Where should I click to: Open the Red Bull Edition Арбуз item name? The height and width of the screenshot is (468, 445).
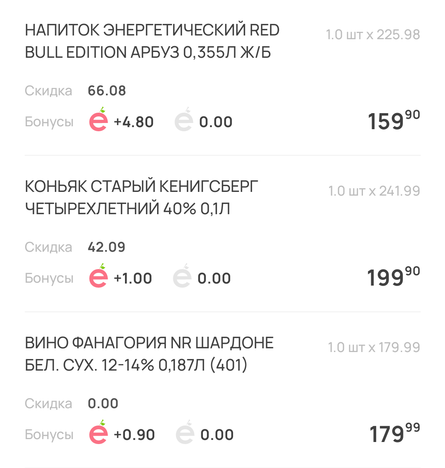[x=152, y=41]
